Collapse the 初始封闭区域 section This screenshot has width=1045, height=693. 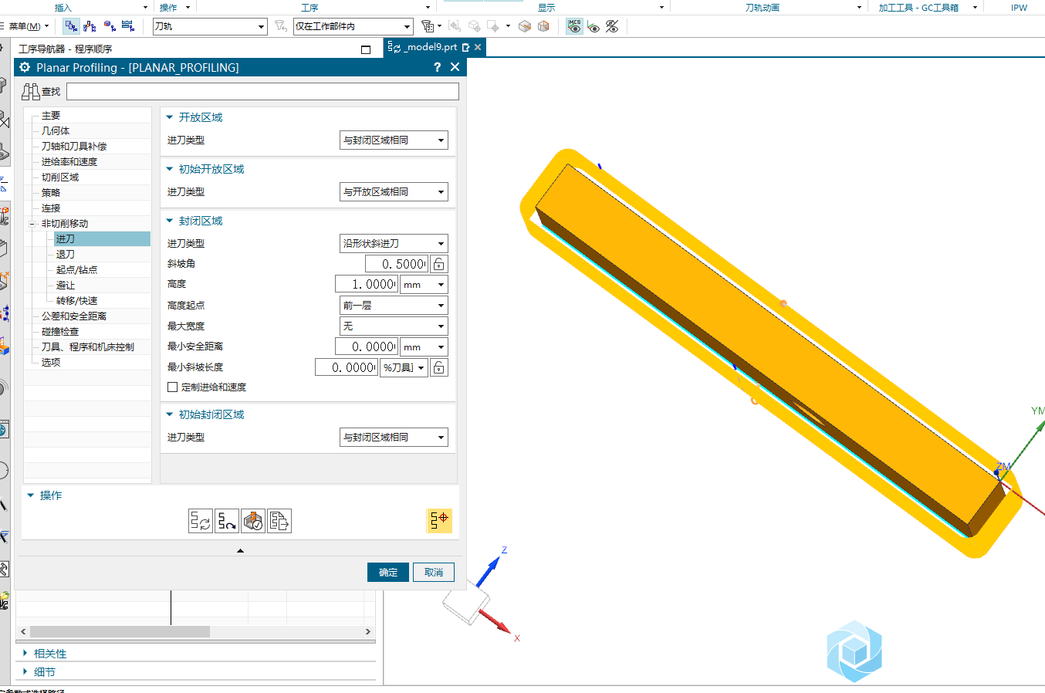pyautogui.click(x=170, y=414)
